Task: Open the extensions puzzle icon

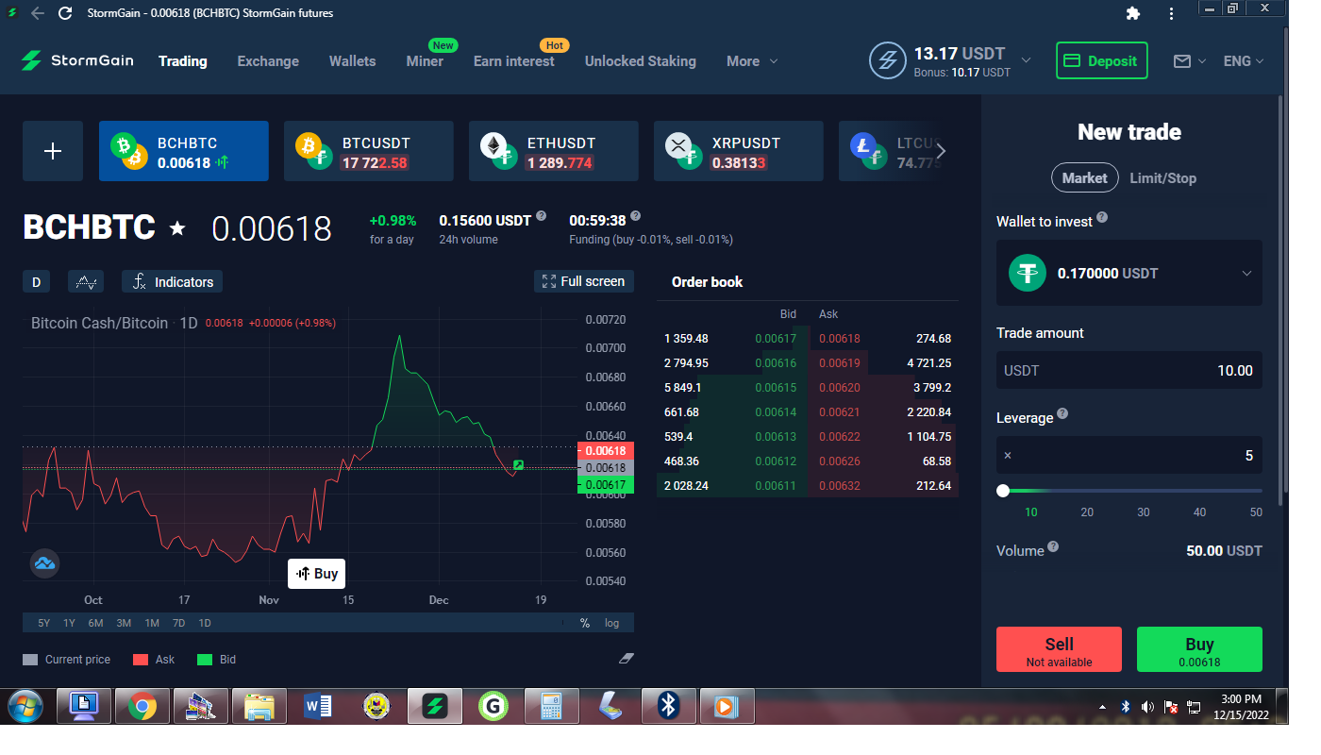Action: tap(1133, 13)
